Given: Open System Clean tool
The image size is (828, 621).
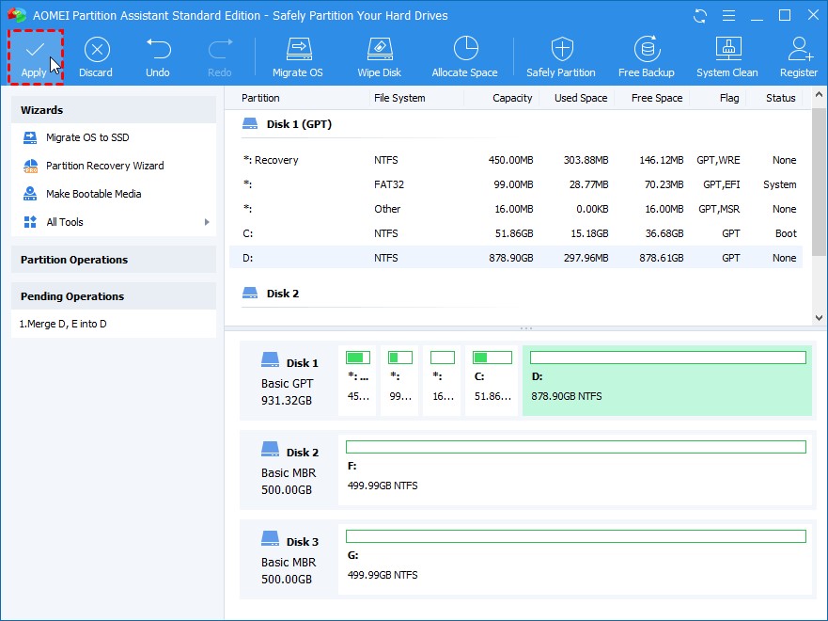Looking at the screenshot, I should [727, 57].
